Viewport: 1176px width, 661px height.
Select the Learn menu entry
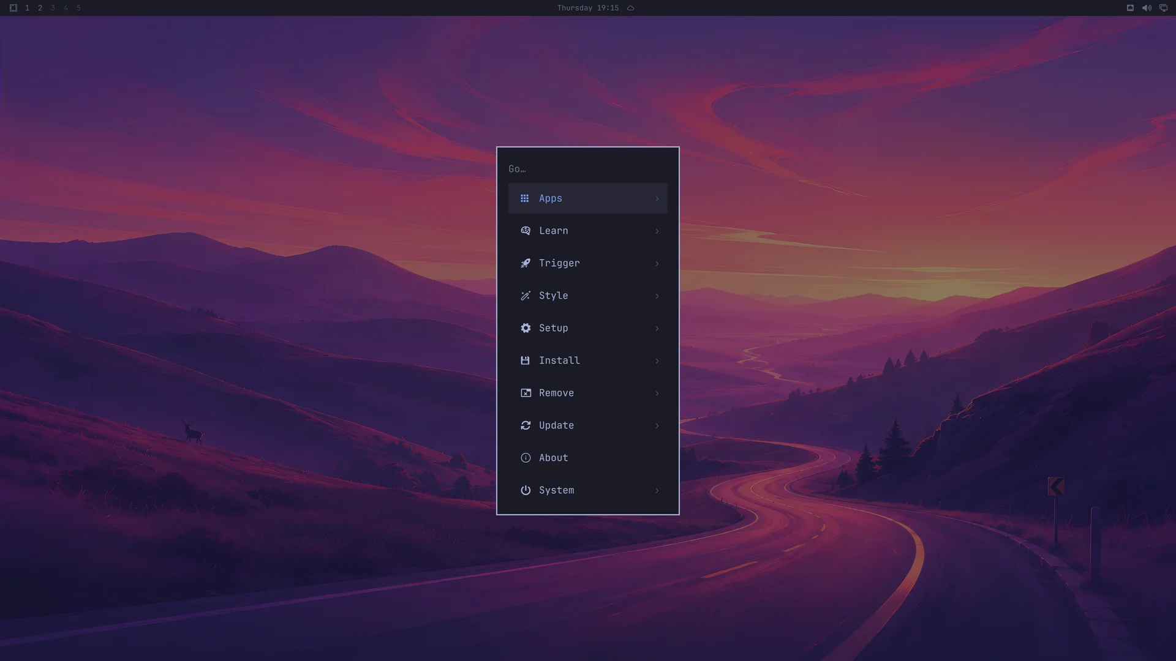[588, 231]
